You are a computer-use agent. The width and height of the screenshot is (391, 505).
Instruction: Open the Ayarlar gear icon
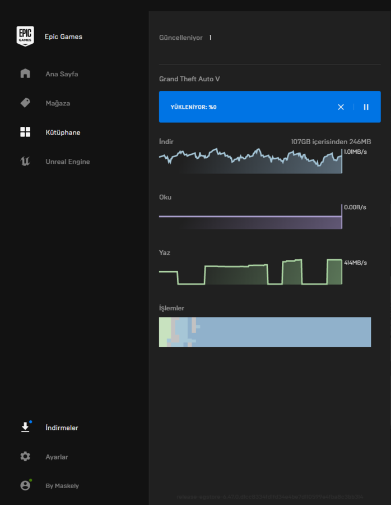coord(25,456)
